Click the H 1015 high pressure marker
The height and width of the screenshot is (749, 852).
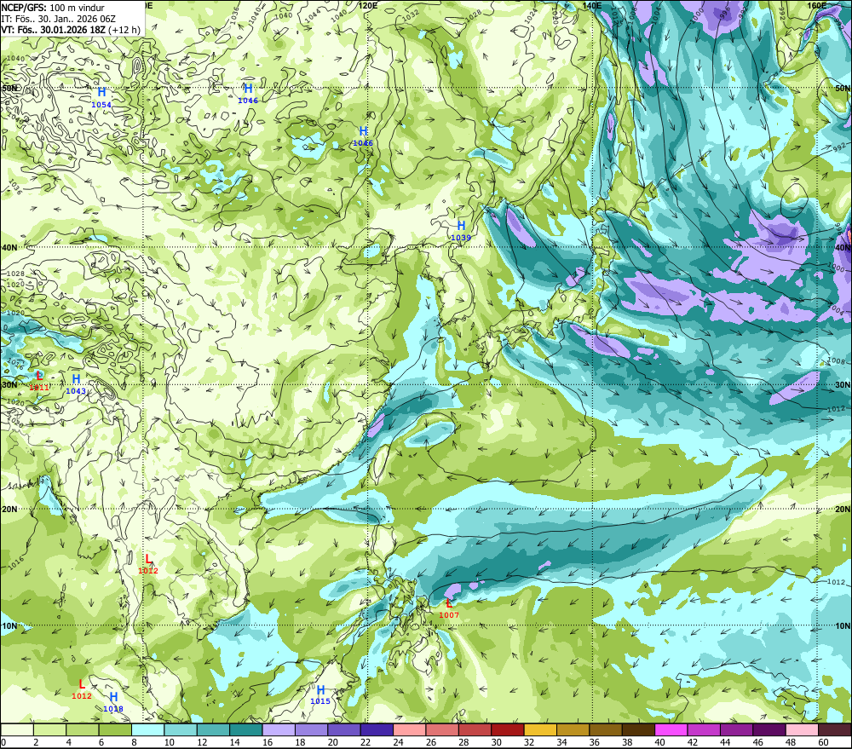click(x=320, y=694)
